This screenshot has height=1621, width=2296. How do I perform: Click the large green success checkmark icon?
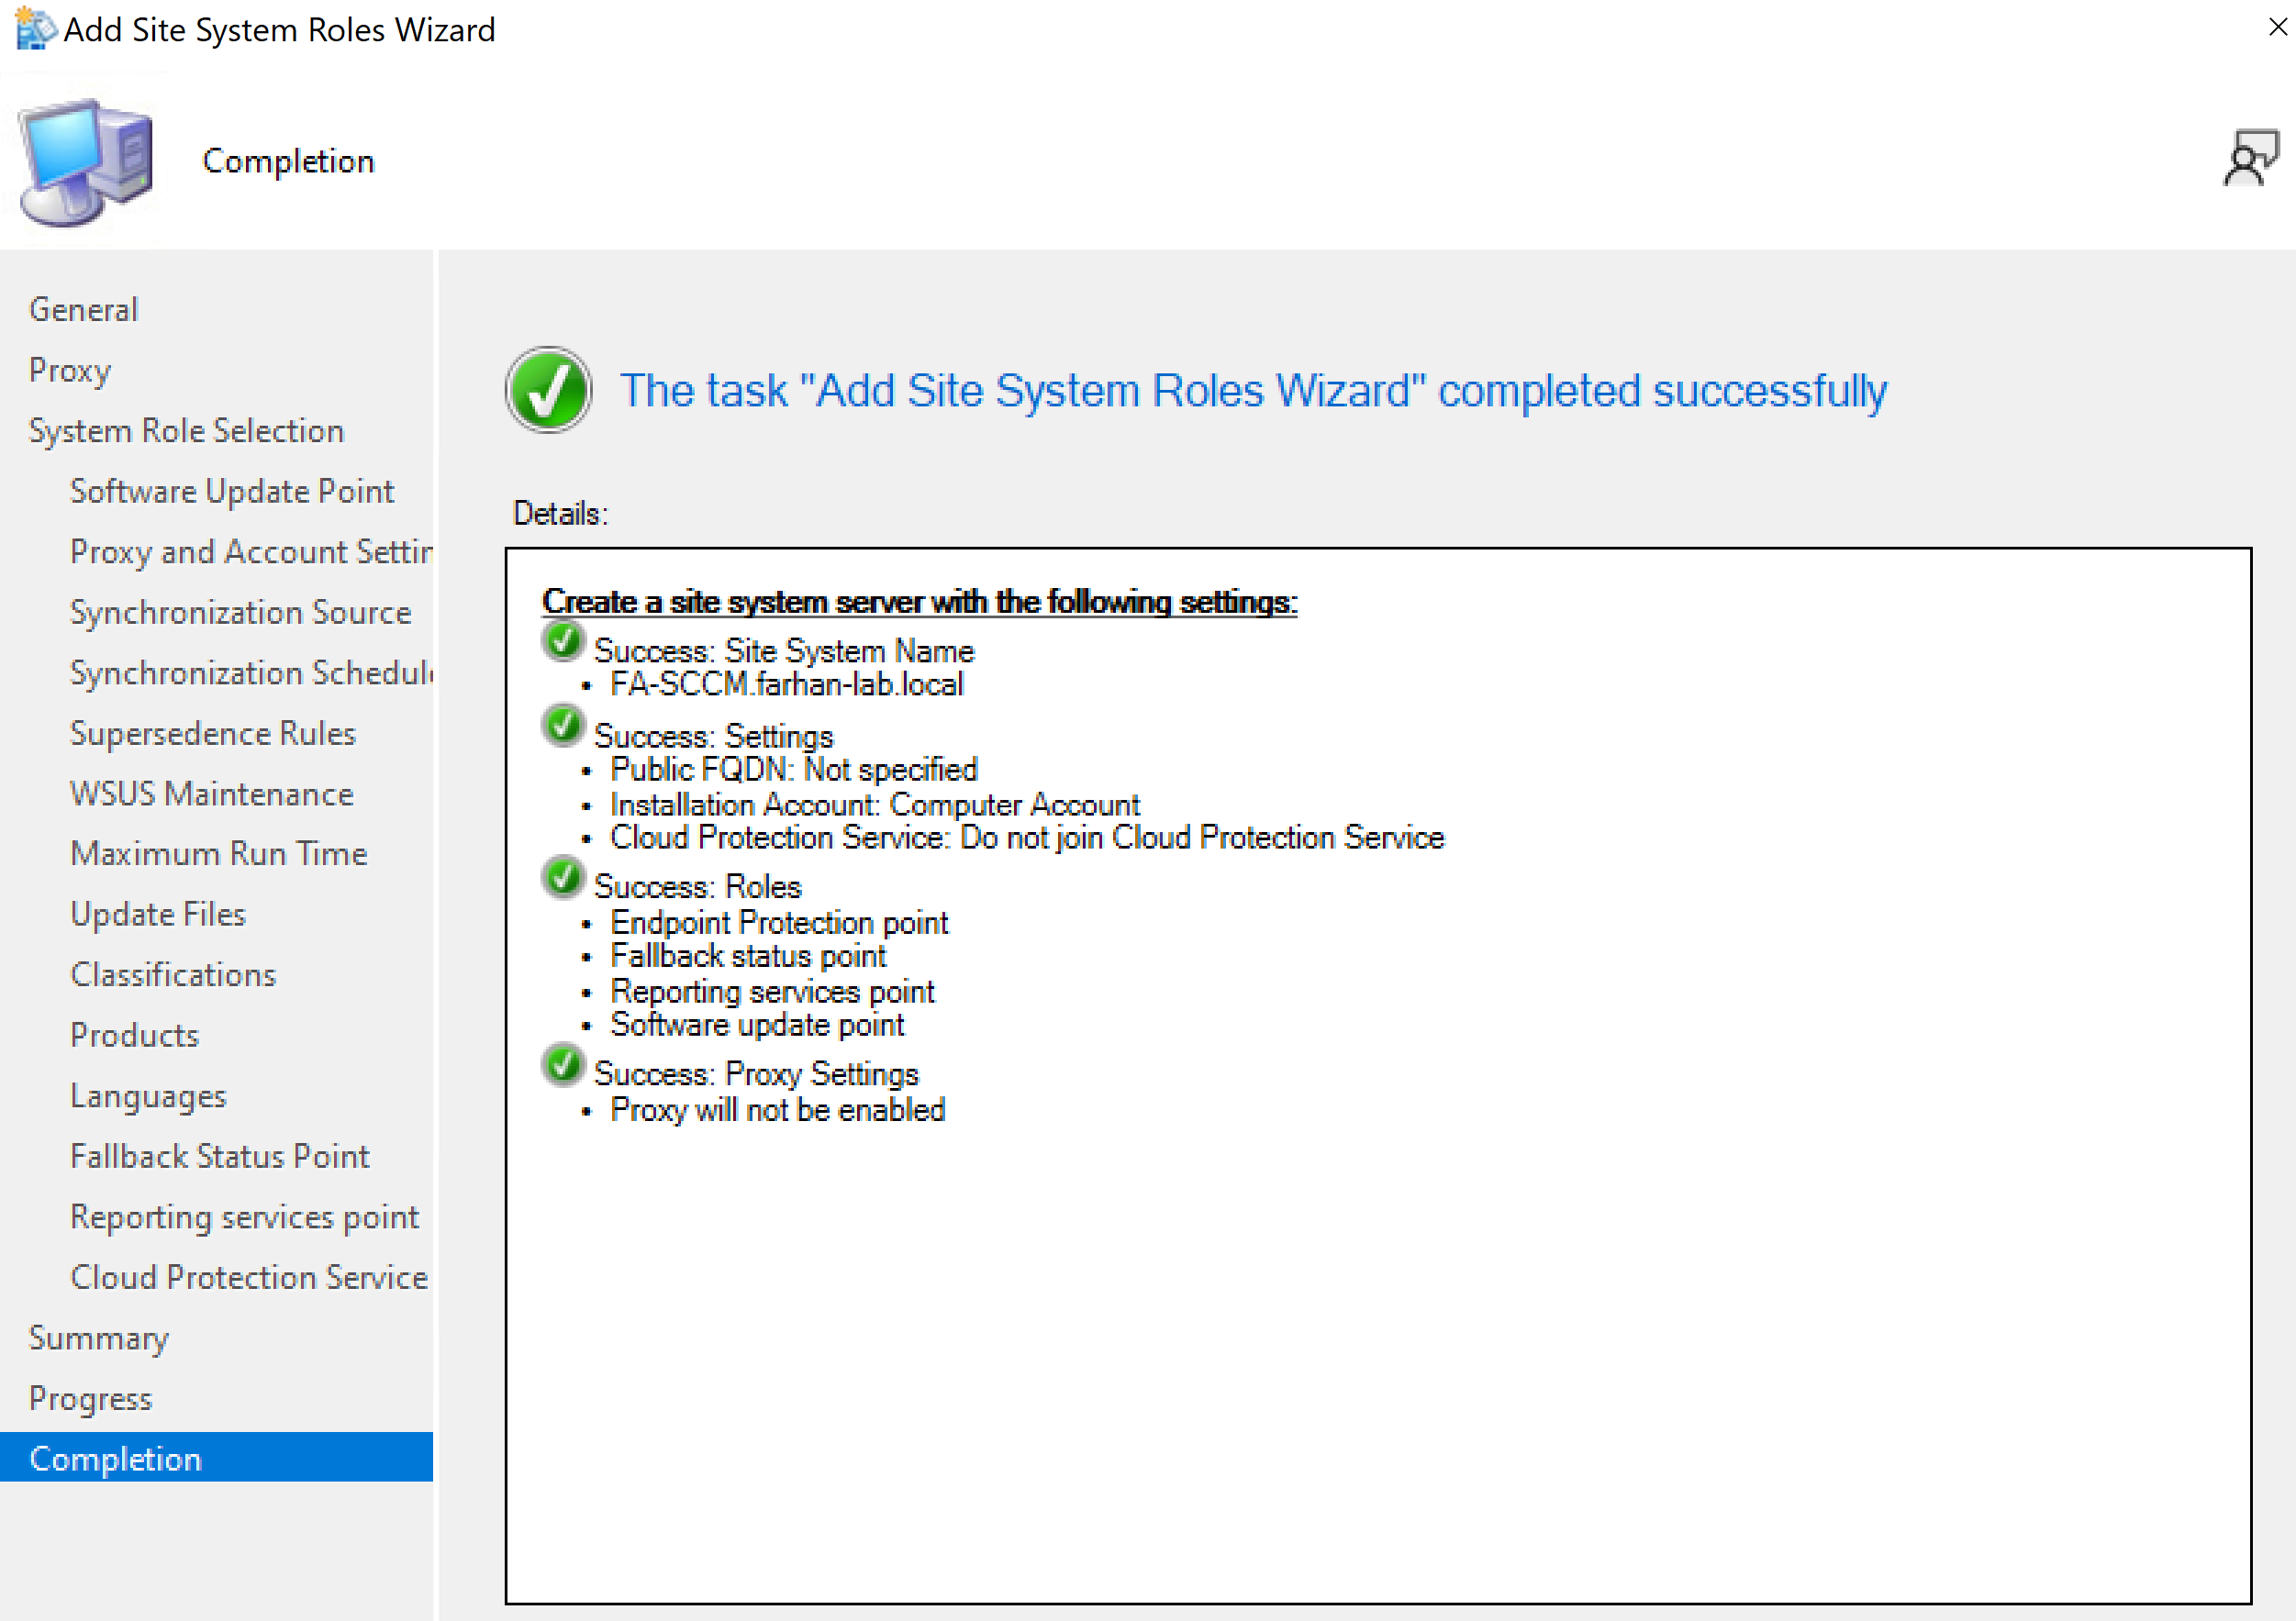[548, 390]
